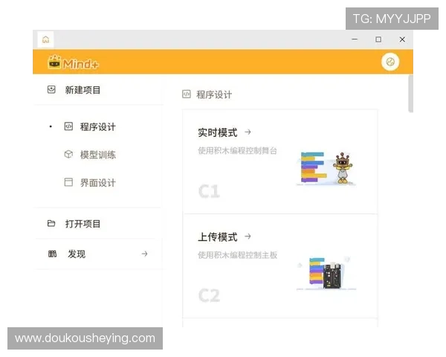
Task: Open 上传模式 title
Action: coord(218,237)
